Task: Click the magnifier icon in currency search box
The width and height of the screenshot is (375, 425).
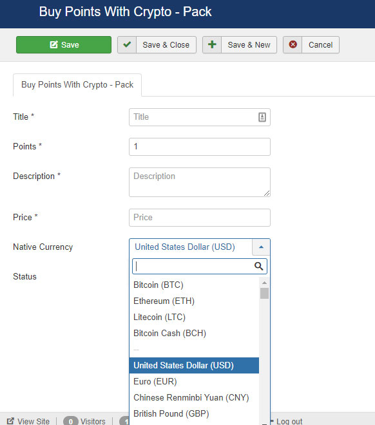Action: click(258, 266)
